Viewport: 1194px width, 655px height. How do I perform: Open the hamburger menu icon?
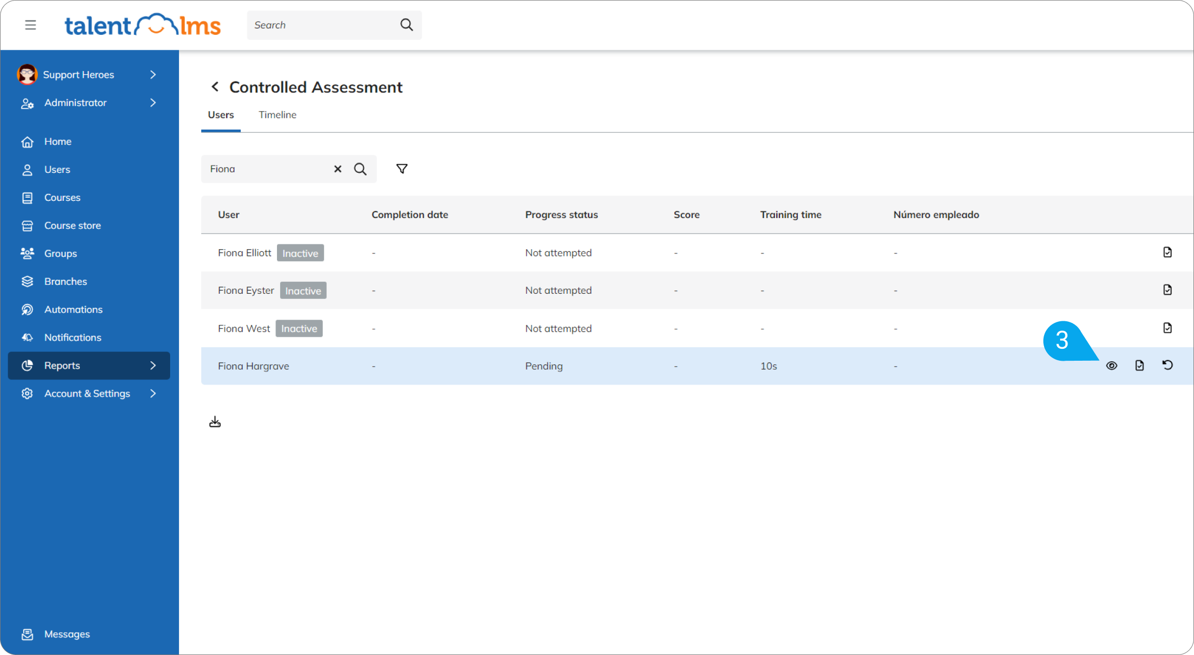tap(31, 25)
